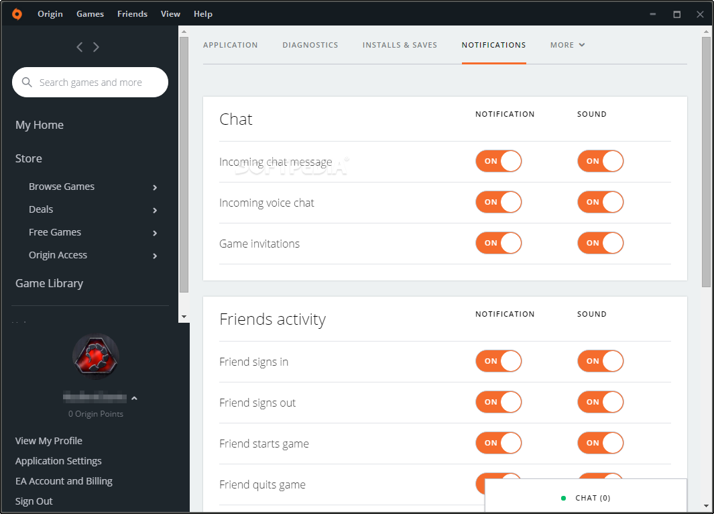This screenshot has height=514, width=714.
Task: Open the View menu
Action: point(170,14)
